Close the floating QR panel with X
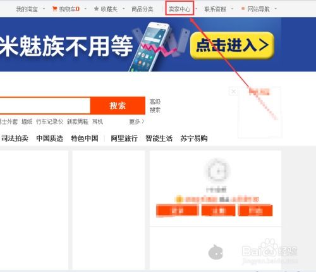Image resolution: width=316 pixels, height=272 pixels. pos(233,92)
